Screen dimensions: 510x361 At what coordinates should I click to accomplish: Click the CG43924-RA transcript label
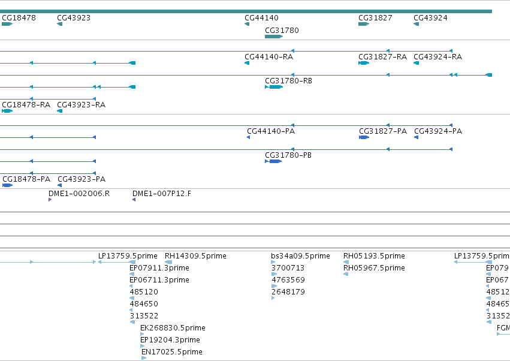tap(438, 56)
